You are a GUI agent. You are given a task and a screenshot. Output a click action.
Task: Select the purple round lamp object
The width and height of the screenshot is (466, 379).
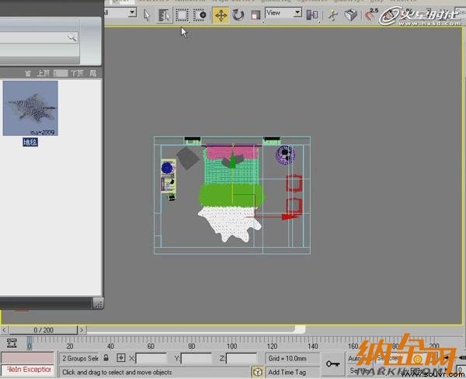click(x=285, y=155)
